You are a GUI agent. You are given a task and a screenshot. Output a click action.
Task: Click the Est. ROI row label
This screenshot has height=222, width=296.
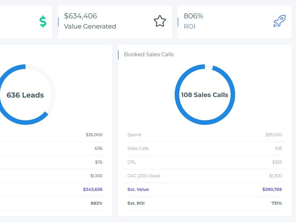pyautogui.click(x=137, y=203)
